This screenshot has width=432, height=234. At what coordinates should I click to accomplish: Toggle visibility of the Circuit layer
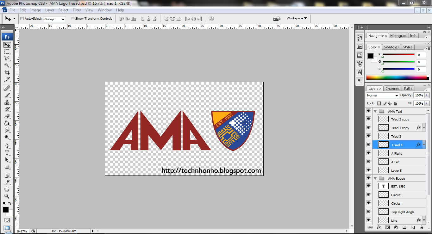[368, 194]
